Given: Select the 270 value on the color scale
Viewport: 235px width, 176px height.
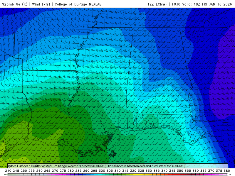Looking at the screenshot, I should tap(55, 171).
